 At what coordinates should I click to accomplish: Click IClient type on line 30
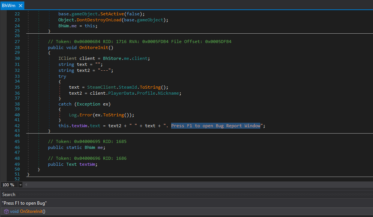coord(68,58)
